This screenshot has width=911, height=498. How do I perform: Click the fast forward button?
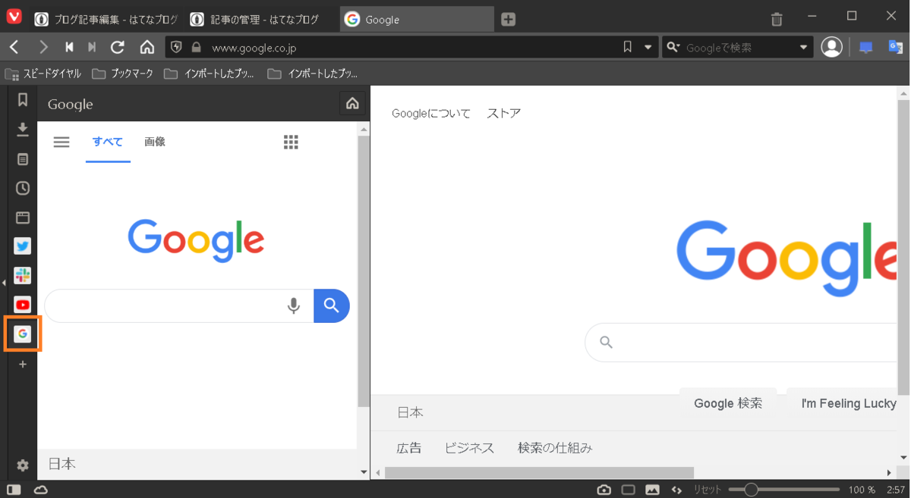pyautogui.click(x=92, y=47)
